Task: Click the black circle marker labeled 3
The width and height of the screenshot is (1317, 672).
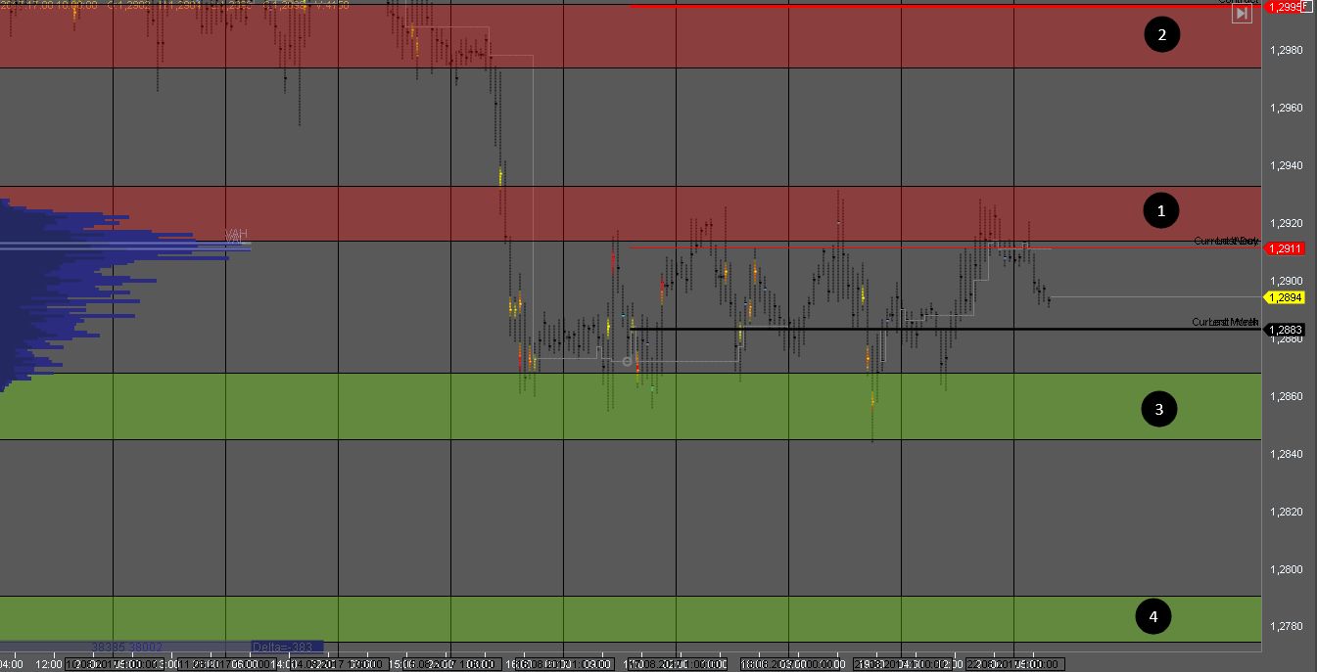Action: tap(1158, 409)
